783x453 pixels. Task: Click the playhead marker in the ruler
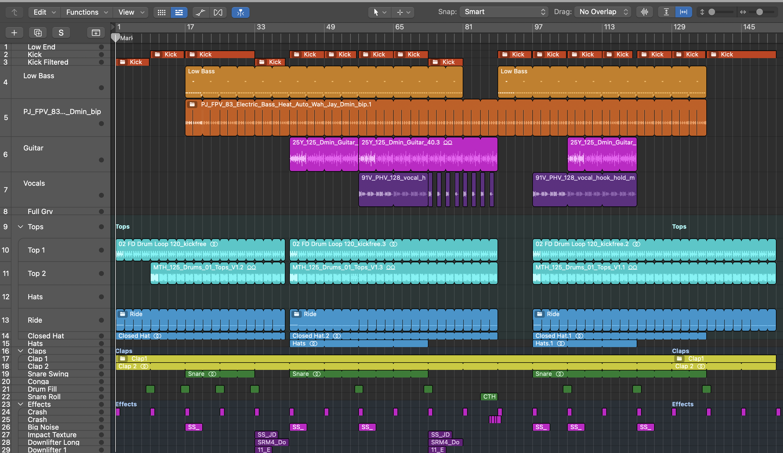point(115,37)
